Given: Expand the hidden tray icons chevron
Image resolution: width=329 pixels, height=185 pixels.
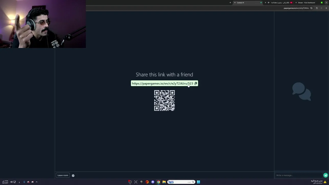Looking at the screenshot, I should click(x=36, y=182).
